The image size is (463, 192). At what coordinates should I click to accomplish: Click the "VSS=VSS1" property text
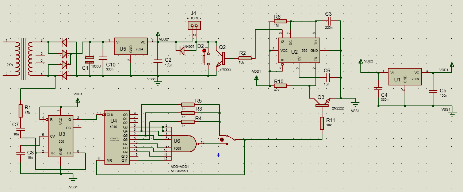pos(179,171)
